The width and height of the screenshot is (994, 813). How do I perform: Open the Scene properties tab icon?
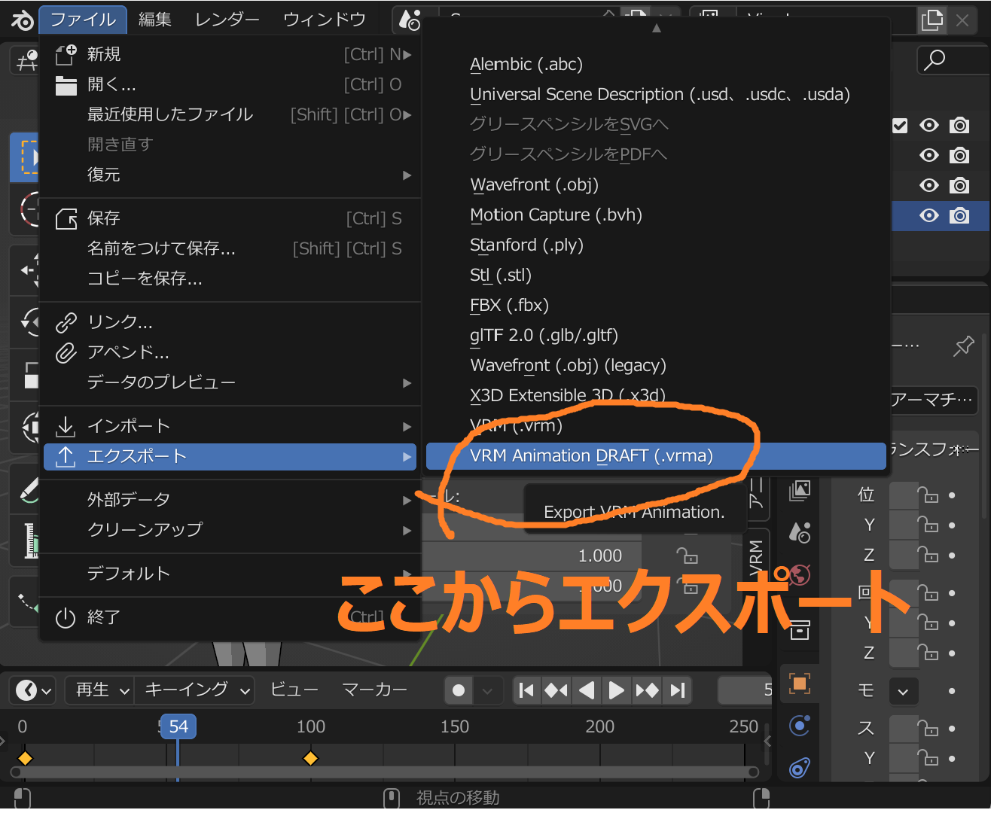click(x=799, y=533)
